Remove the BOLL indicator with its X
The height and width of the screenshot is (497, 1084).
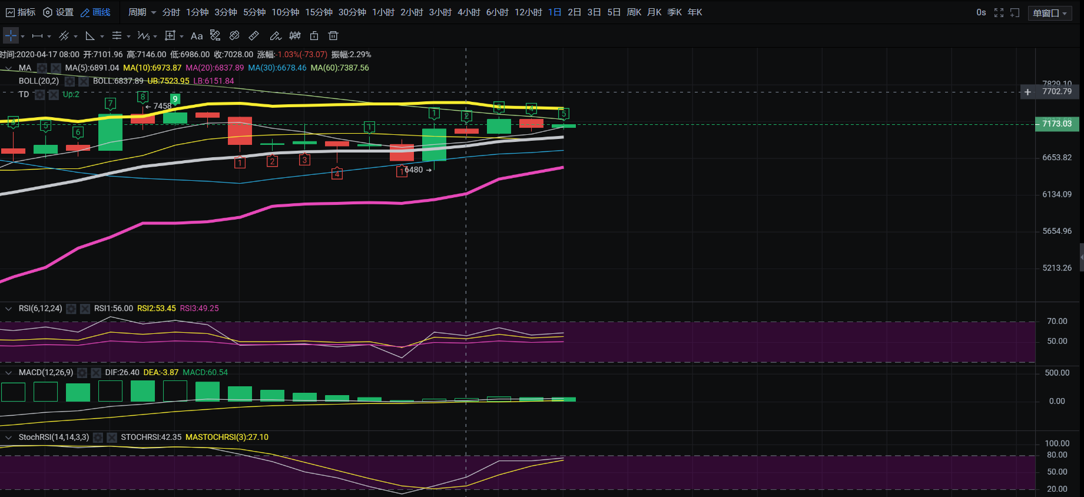point(83,81)
